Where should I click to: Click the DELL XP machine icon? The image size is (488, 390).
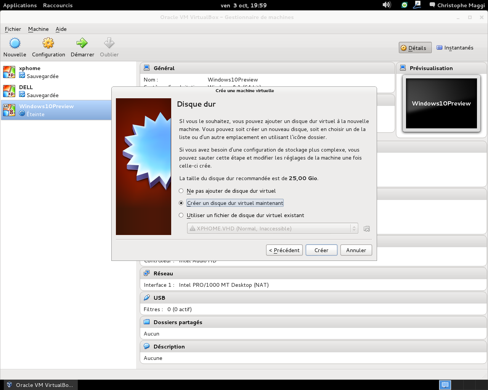pyautogui.click(x=9, y=91)
